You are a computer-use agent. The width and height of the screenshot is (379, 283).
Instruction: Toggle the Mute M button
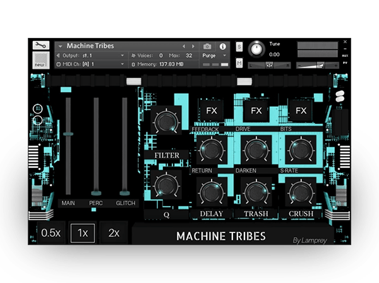click(x=239, y=63)
